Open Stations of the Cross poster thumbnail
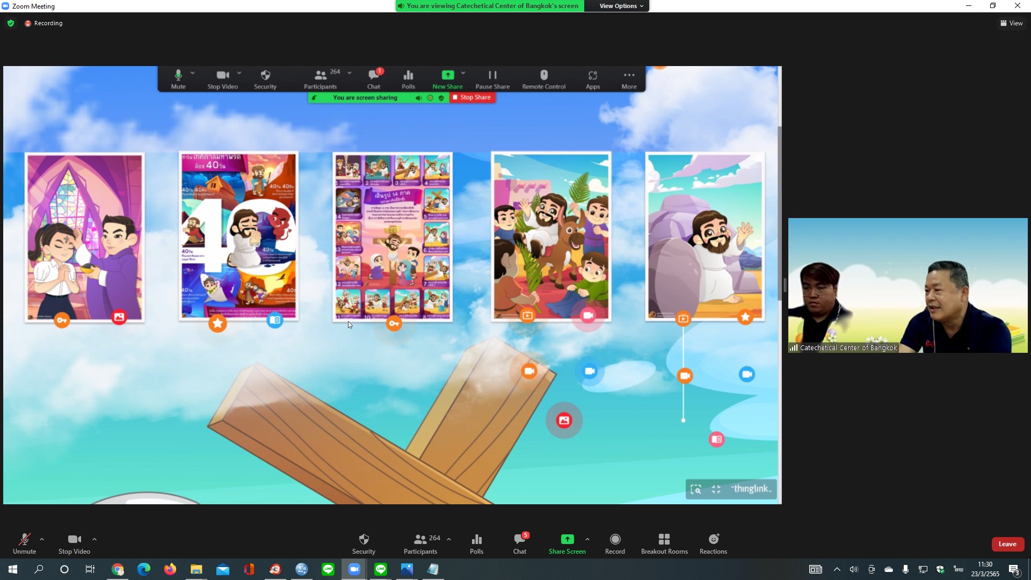 pyautogui.click(x=393, y=237)
